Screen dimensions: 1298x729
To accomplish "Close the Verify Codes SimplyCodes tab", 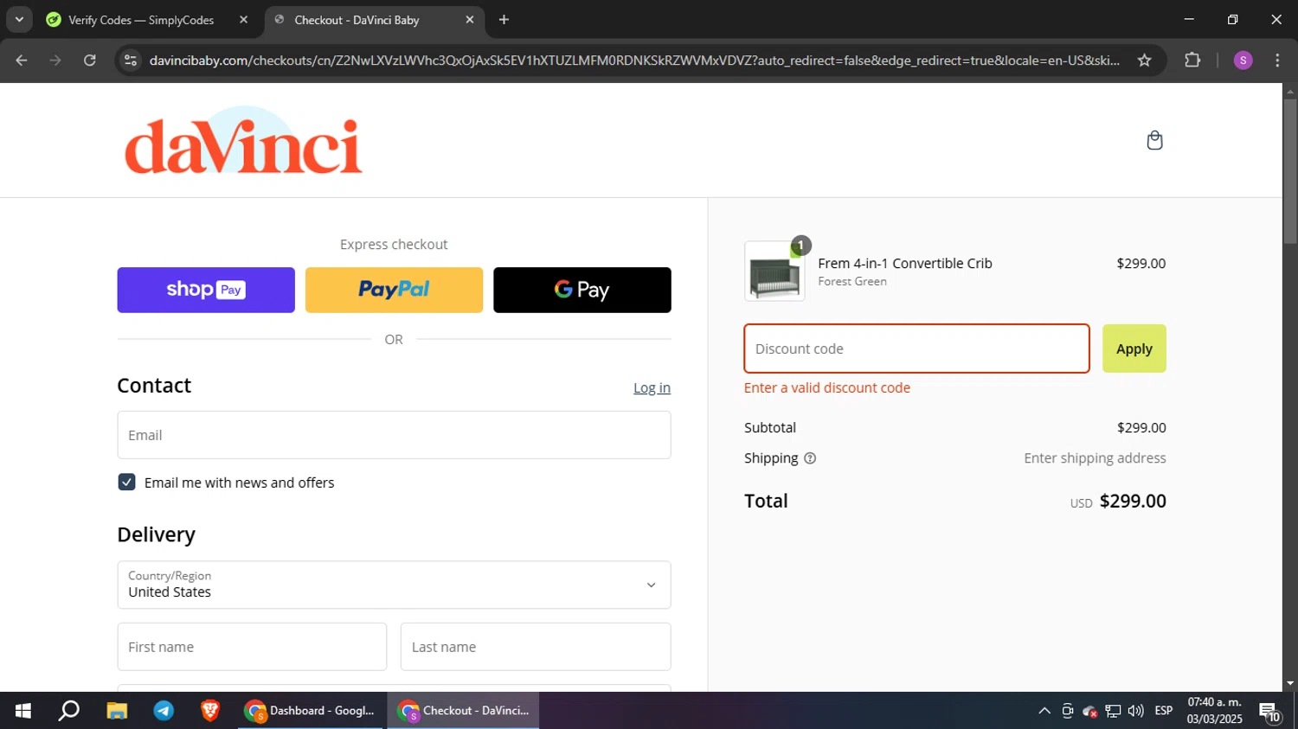I will click(243, 19).
